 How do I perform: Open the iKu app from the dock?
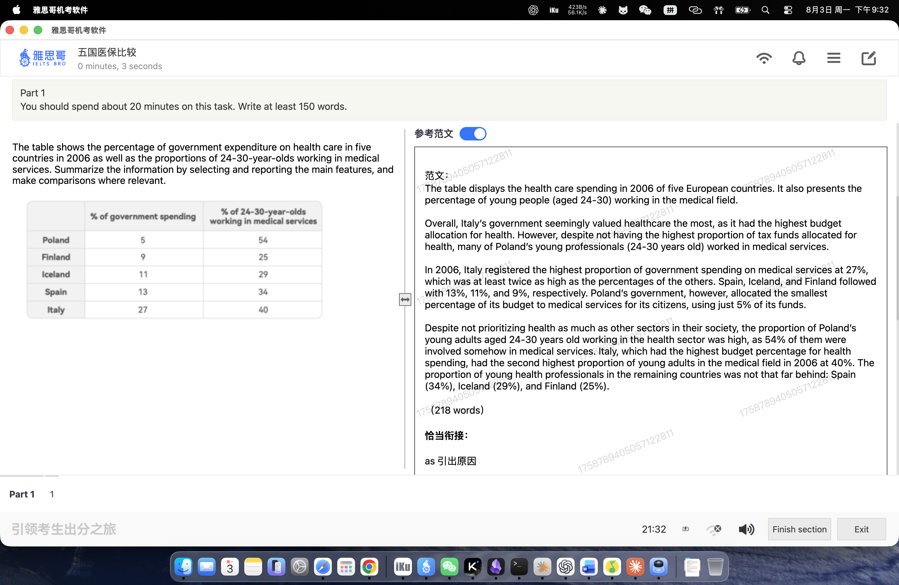tap(403, 566)
